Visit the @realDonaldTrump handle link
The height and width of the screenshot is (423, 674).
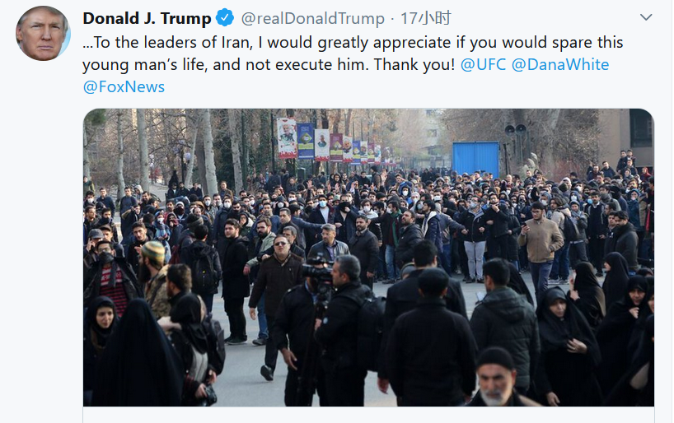312,18
